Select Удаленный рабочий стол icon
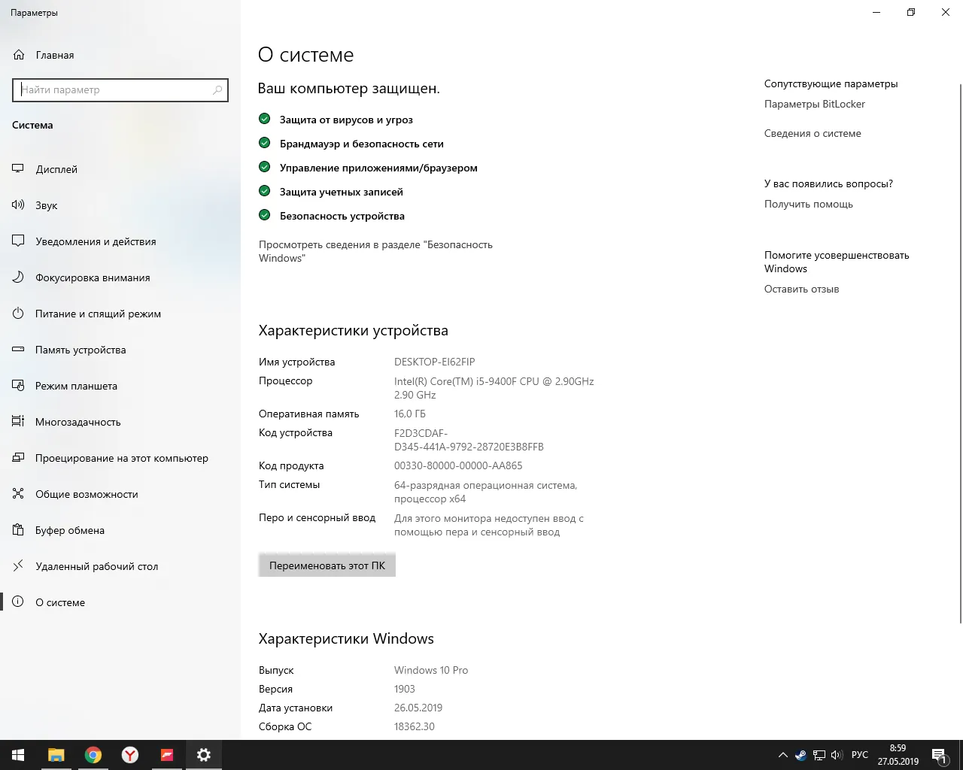This screenshot has height=770, width=963. (19, 566)
